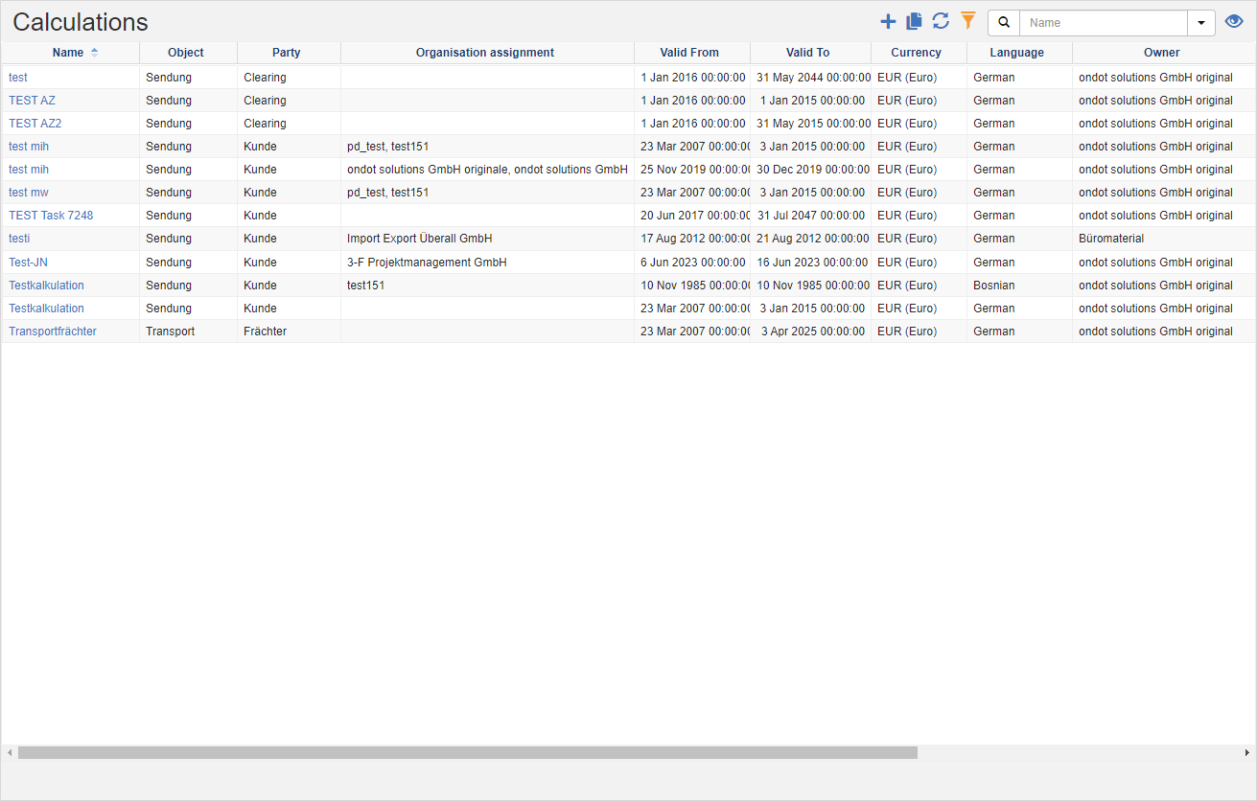
Task: Click inside the Name search input field
Action: tap(1103, 22)
